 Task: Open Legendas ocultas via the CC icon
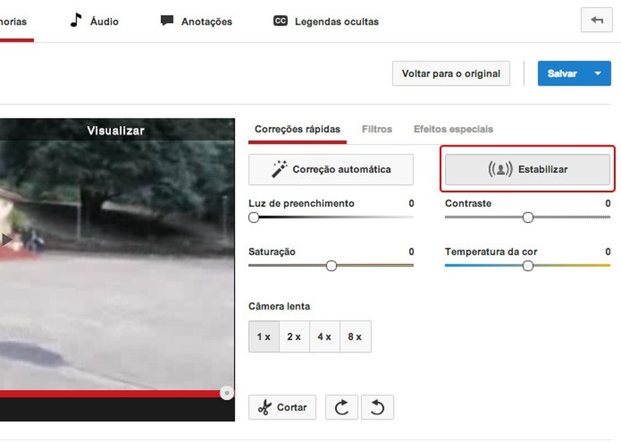tap(280, 21)
